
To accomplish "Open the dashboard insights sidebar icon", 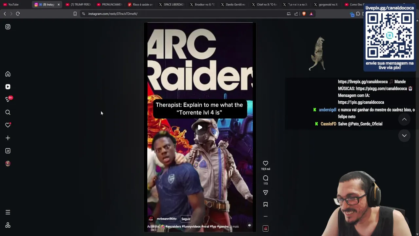I will 8,151.
